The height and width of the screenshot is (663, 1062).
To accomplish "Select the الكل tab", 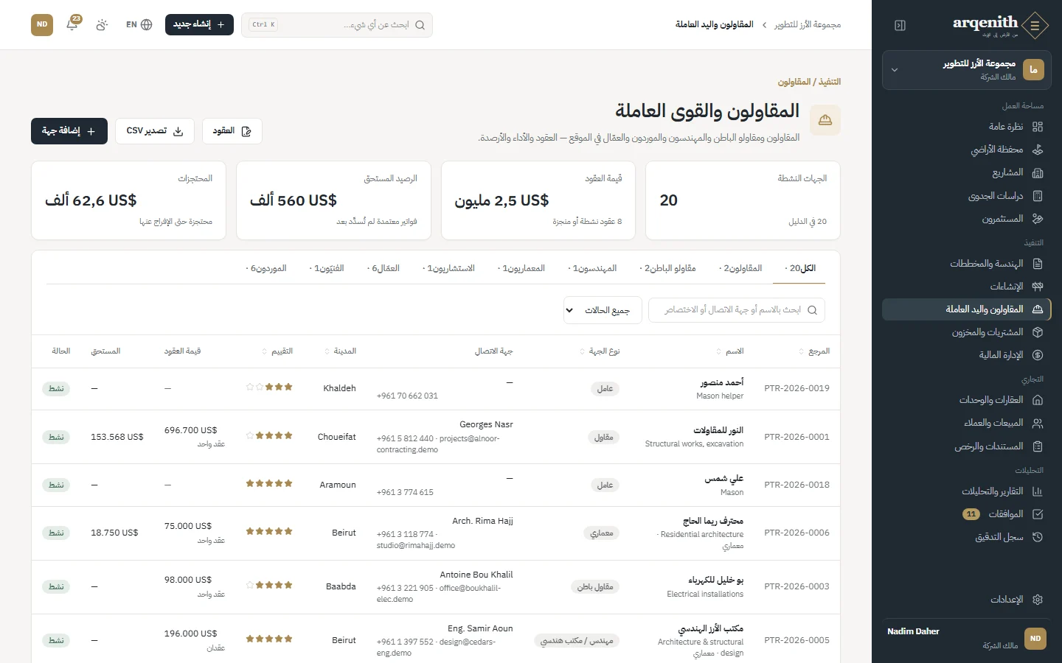I will [x=799, y=269].
